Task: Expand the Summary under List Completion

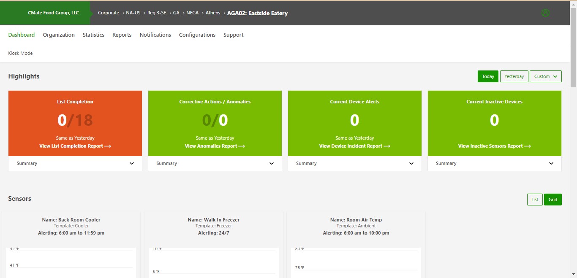Action: pos(131,163)
